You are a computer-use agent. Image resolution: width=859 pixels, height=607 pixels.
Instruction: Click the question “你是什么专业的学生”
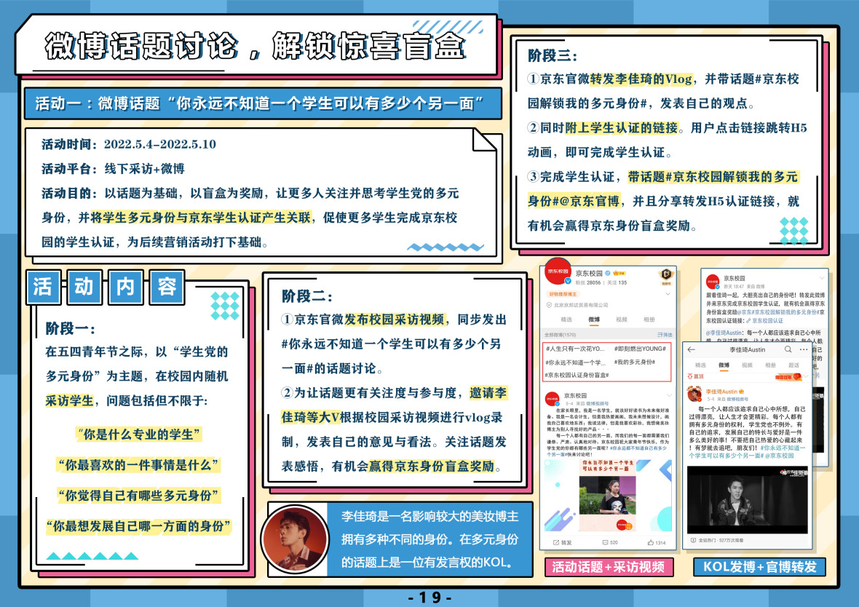138,435
